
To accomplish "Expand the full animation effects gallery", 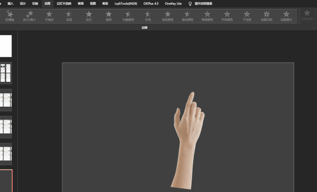I will click(298, 21).
